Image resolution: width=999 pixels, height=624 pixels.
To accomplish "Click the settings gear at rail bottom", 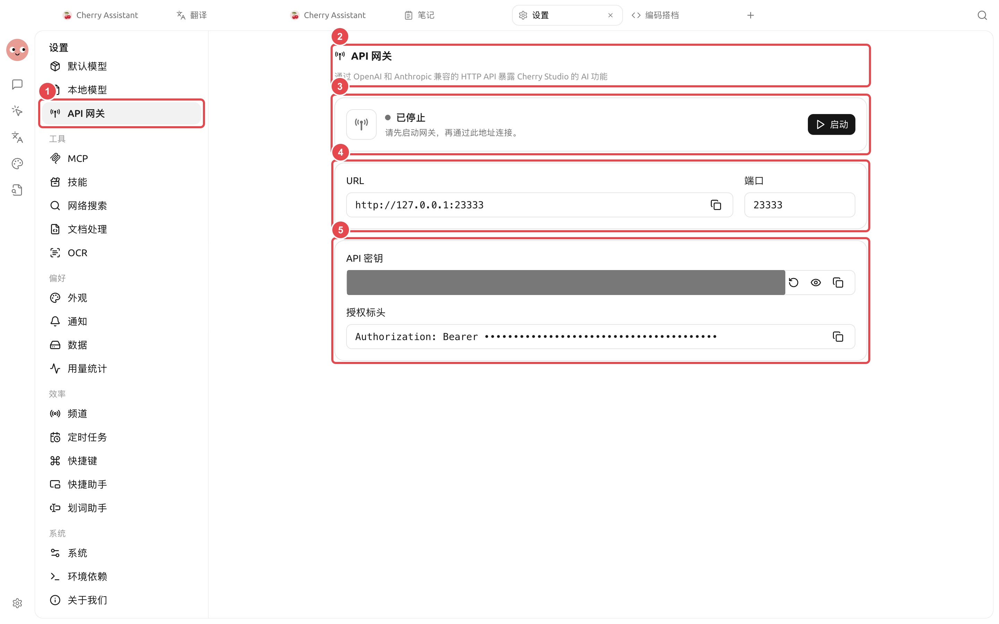I will [17, 603].
